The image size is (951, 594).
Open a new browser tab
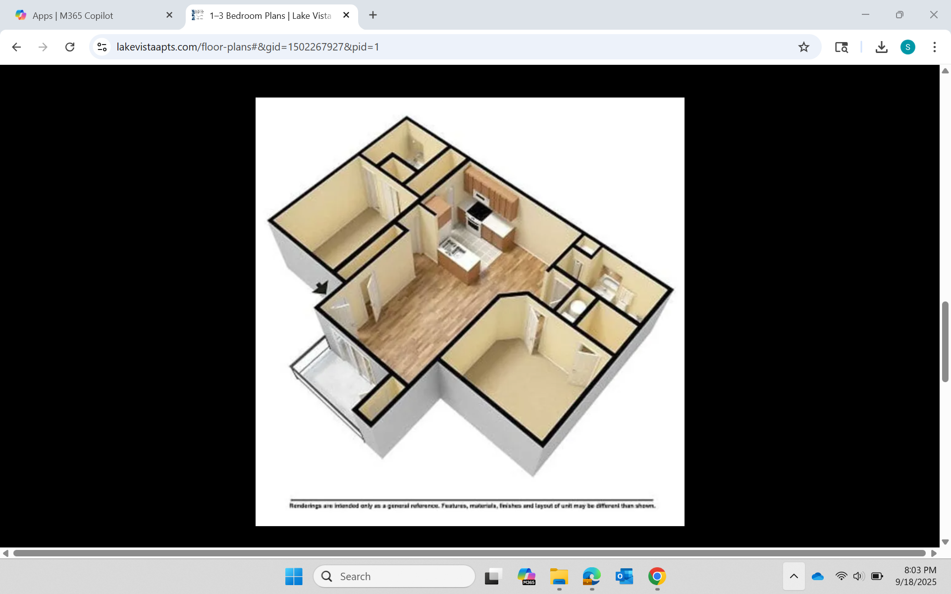coord(373,15)
